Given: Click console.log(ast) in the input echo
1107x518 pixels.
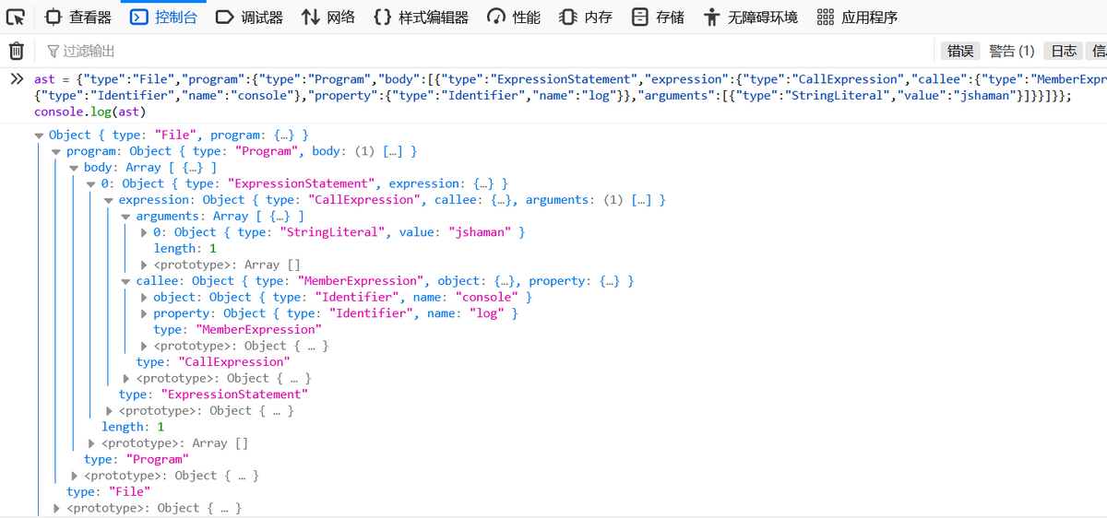Looking at the screenshot, I should click(89, 111).
